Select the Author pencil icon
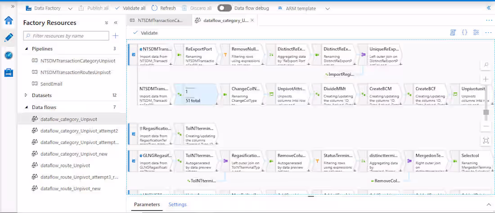 (9, 38)
